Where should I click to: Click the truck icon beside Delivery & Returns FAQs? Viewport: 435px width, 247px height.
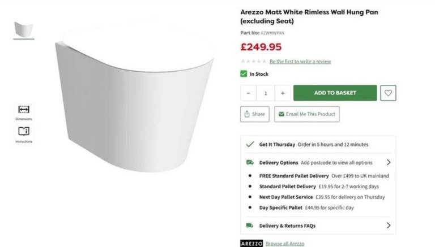pos(250,226)
